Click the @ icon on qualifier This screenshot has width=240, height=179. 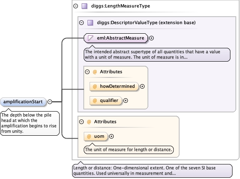[x=95, y=100]
